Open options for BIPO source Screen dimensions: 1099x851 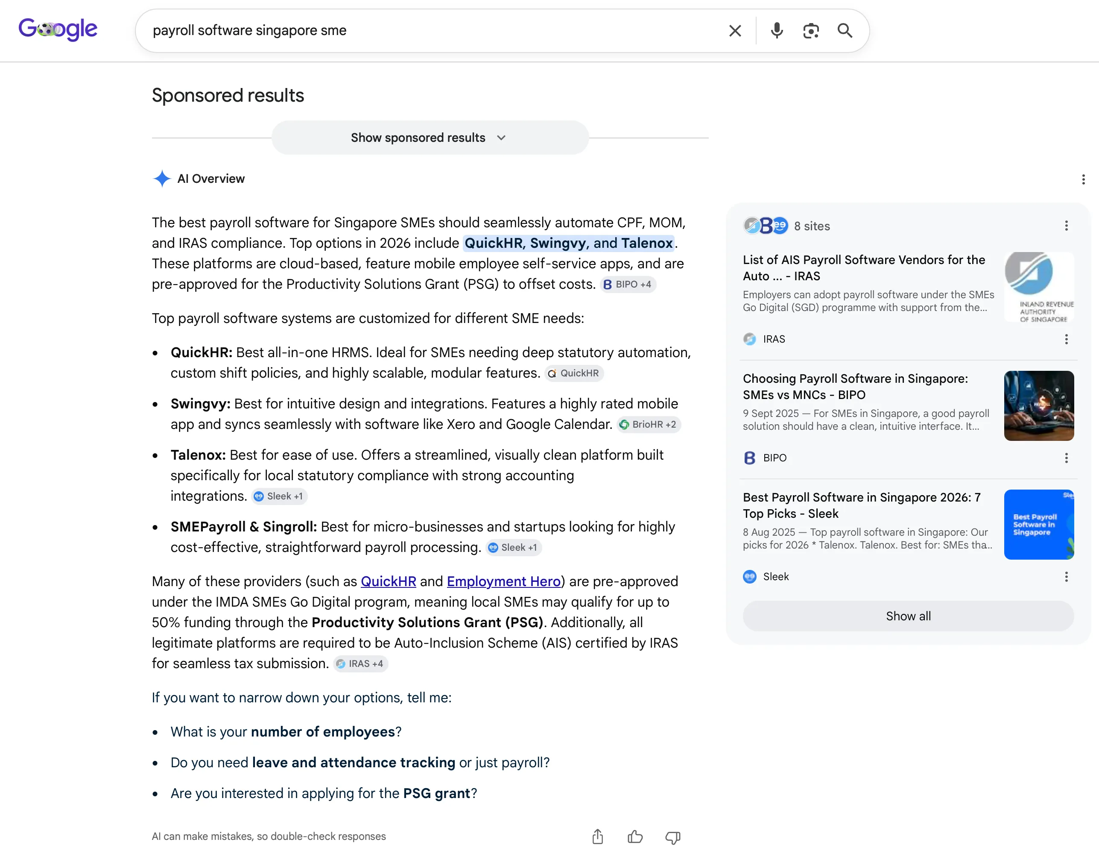[1066, 458]
